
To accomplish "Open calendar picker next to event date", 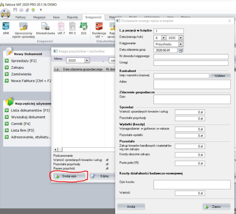I will tap(180, 50).
